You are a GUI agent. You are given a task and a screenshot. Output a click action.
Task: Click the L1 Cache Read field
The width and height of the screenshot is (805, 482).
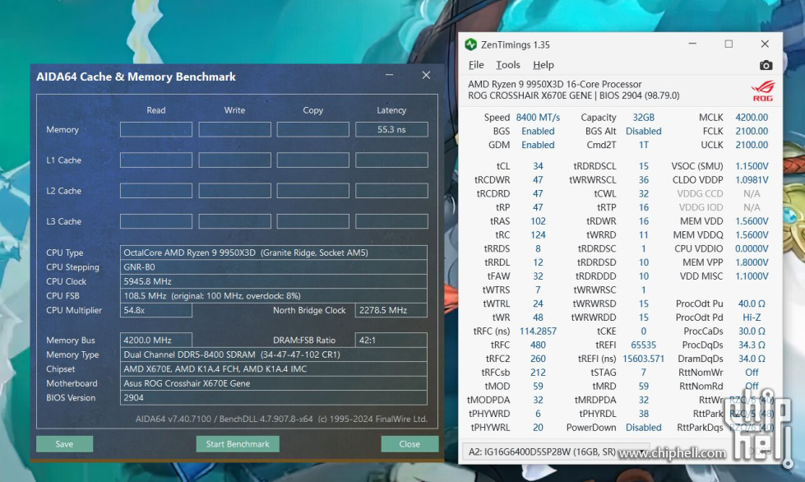[x=156, y=160]
